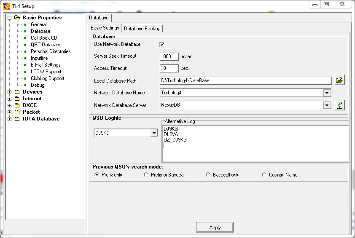This screenshot has height=238, width=355.
Task: Click Local Database Path field
Action: tap(246, 80)
